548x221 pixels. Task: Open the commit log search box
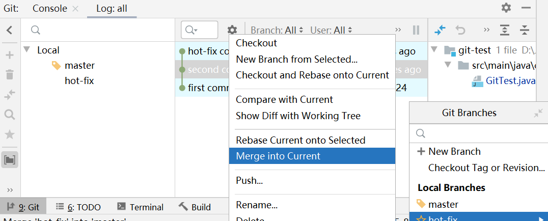199,30
